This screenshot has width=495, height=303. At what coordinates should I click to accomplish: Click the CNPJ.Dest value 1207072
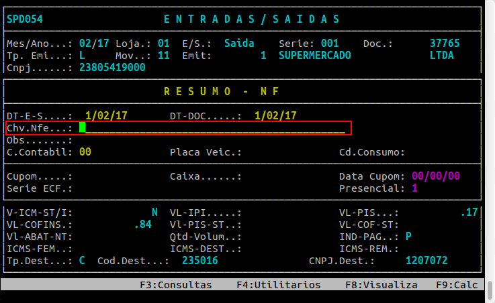pos(426,261)
